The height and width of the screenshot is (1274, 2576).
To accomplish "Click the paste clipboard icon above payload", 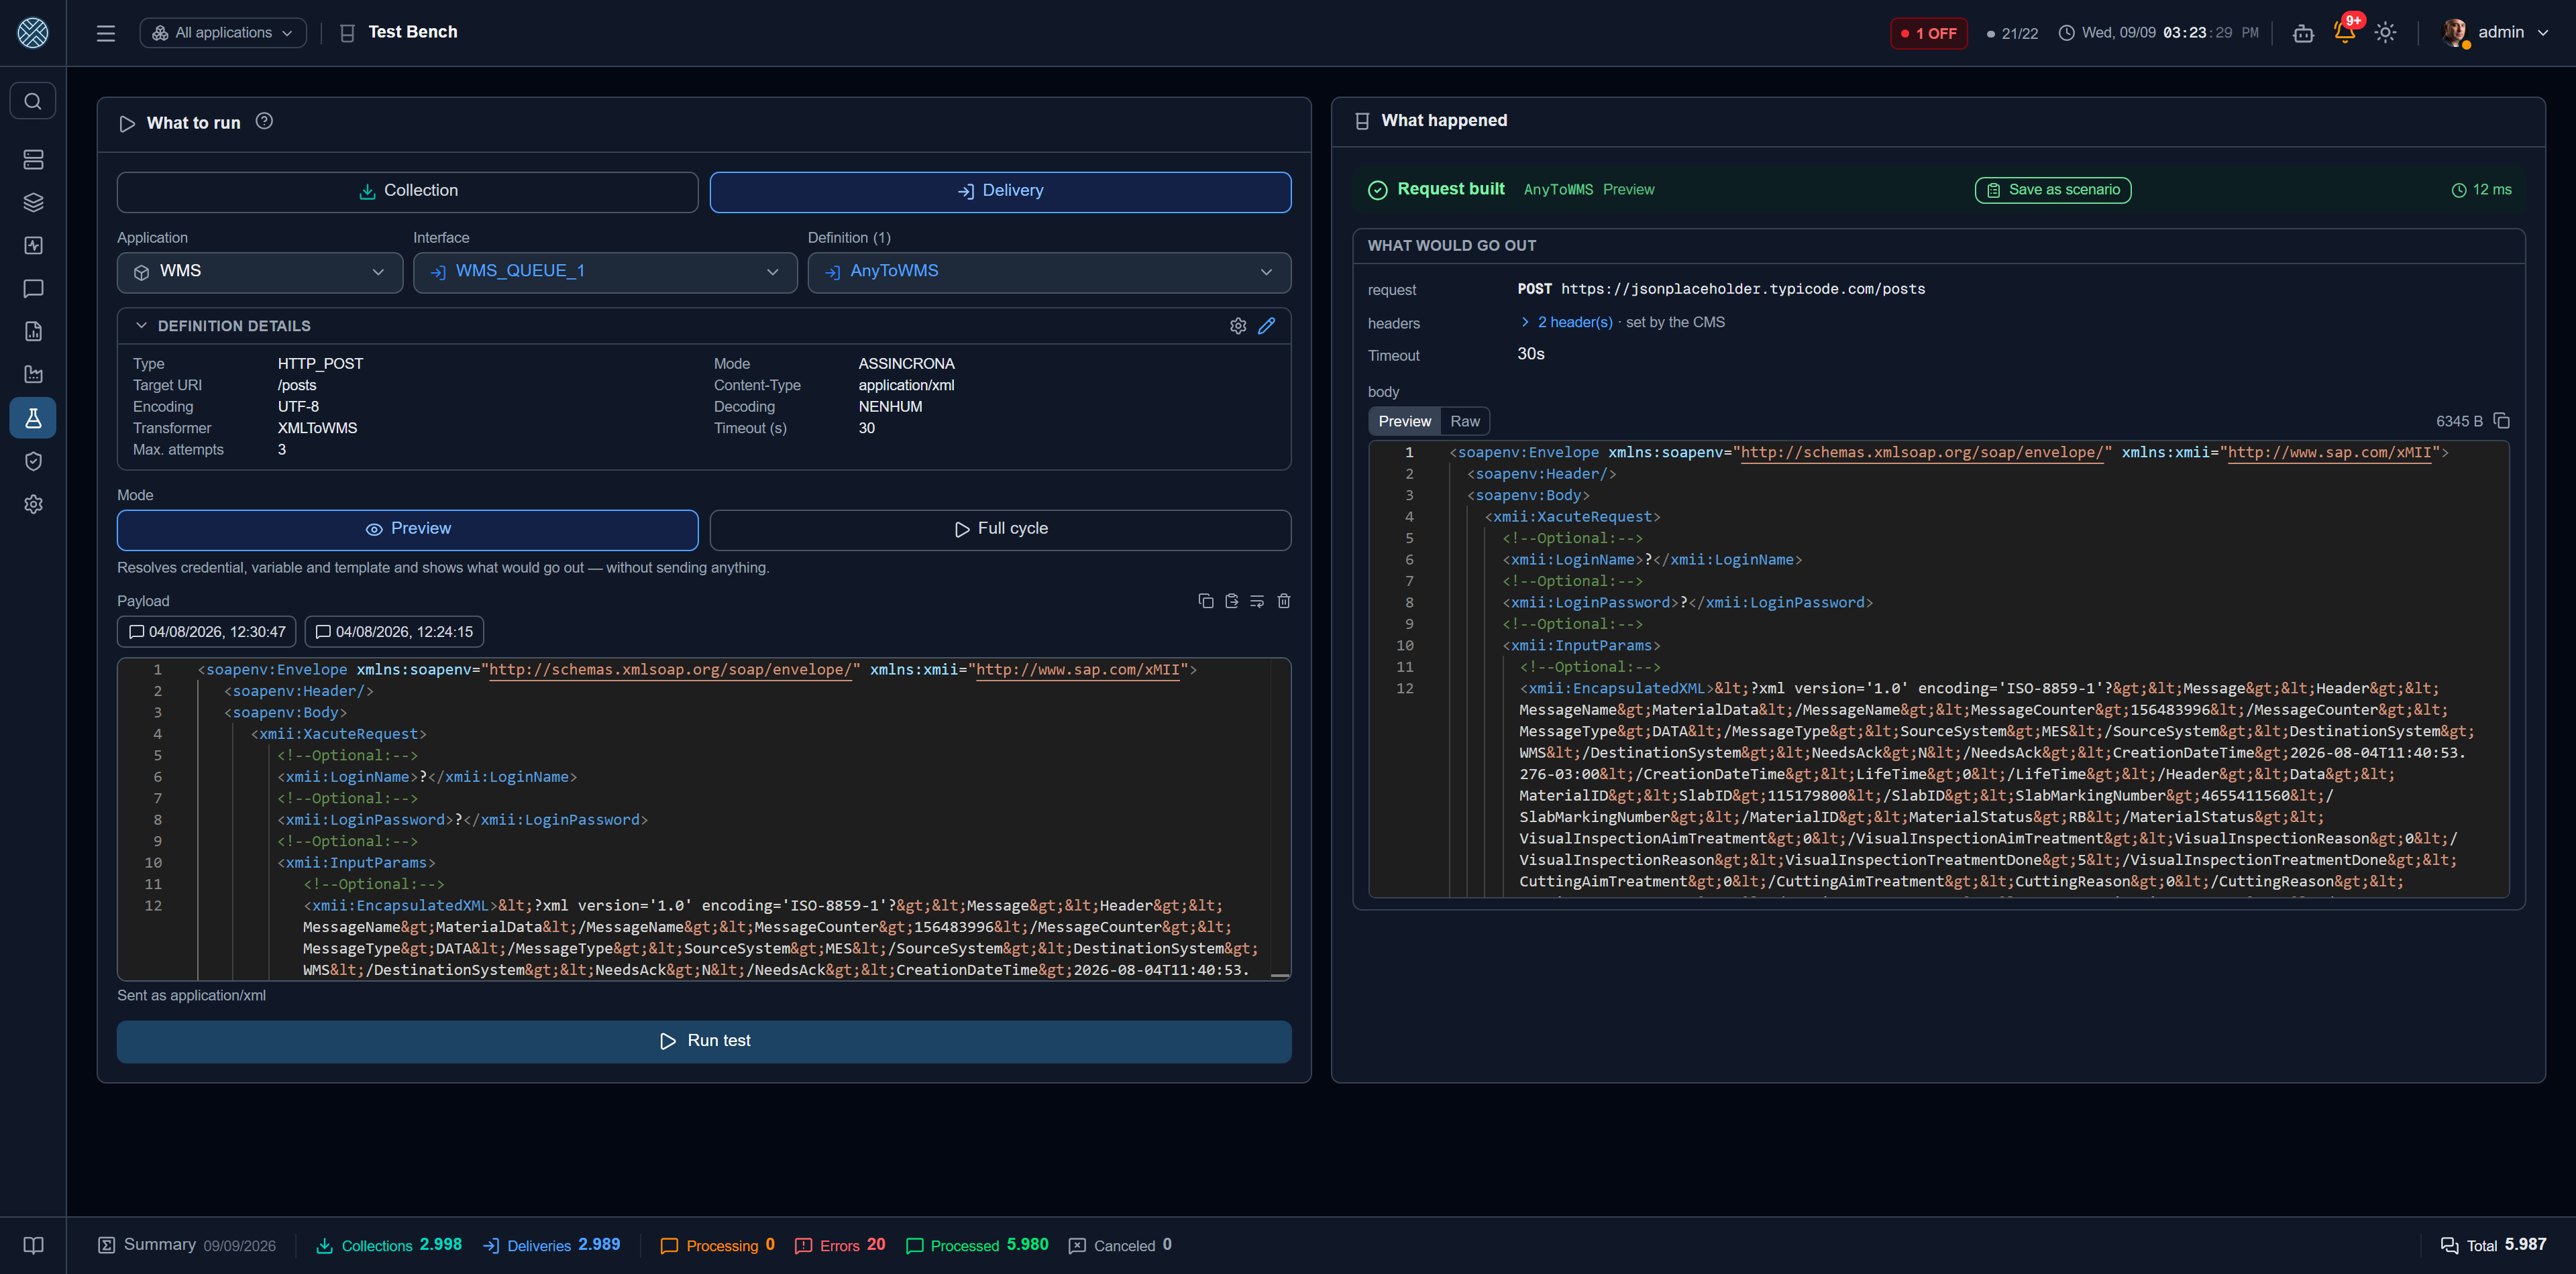I will (x=1231, y=601).
